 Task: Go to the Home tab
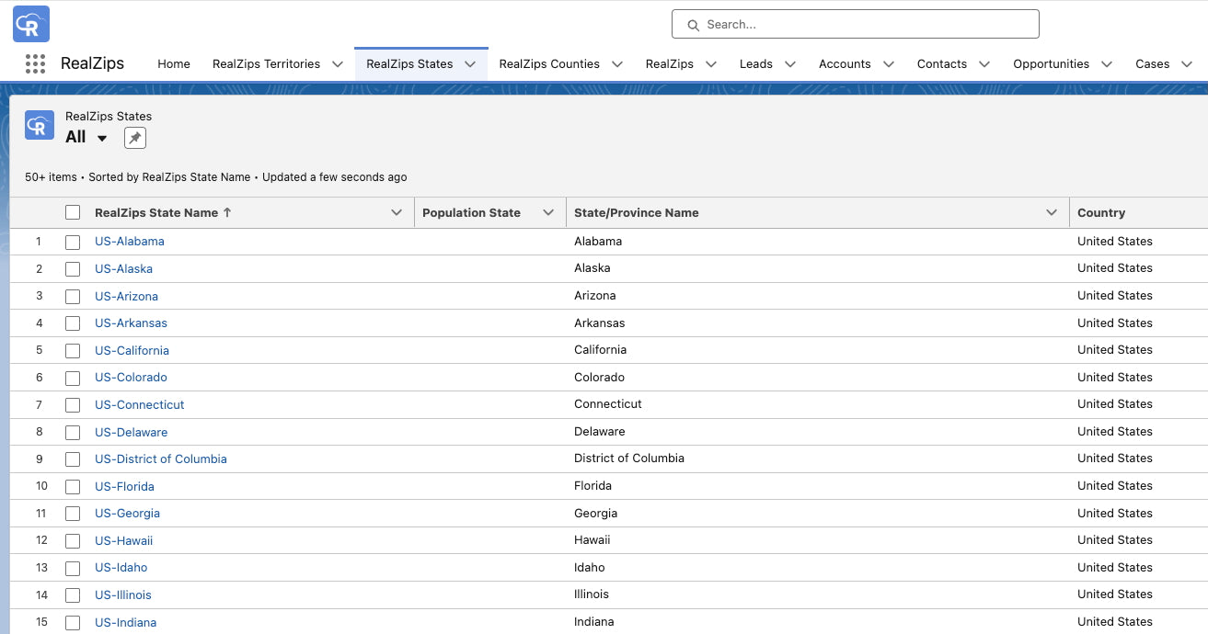tap(174, 64)
